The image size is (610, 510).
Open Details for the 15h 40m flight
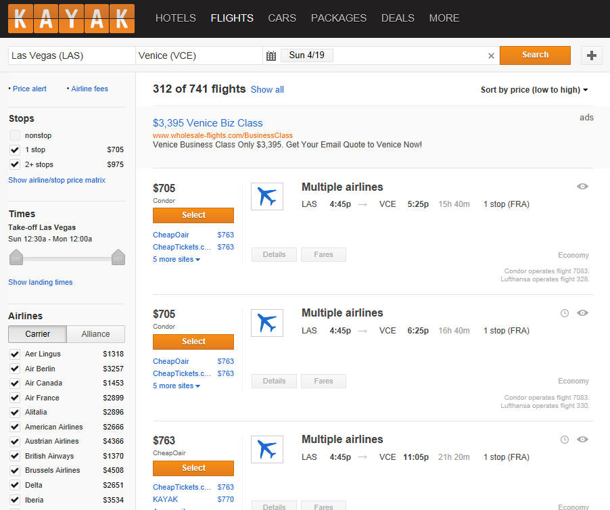point(275,255)
